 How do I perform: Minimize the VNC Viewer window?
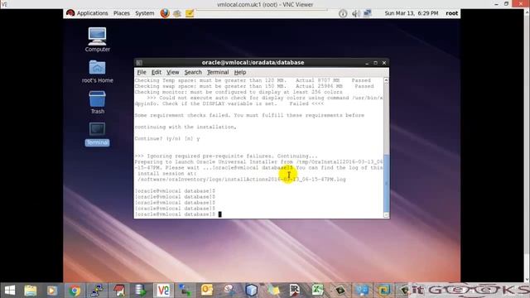click(496, 4)
